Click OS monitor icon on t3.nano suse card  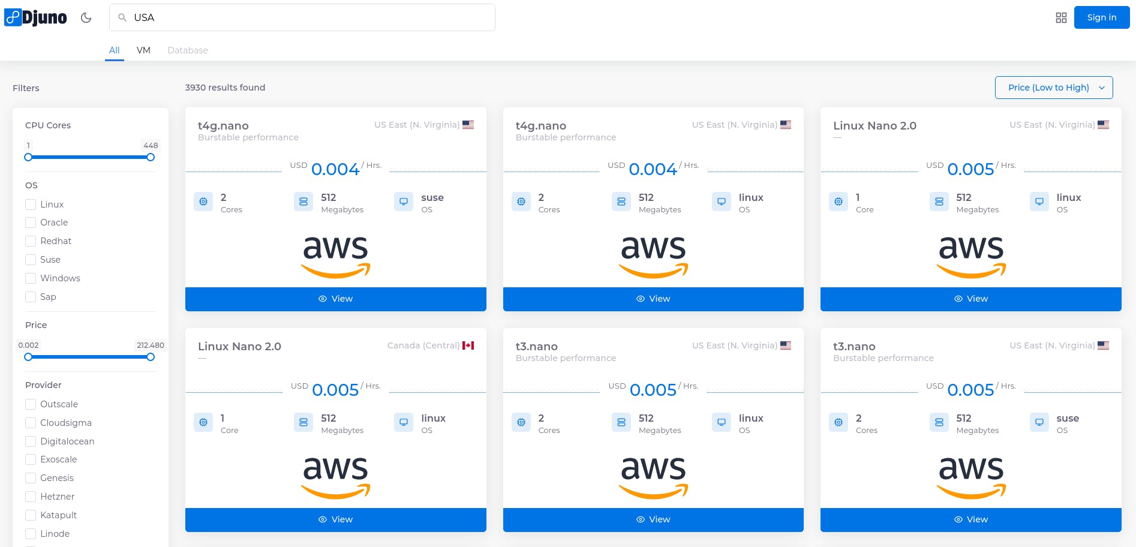pyautogui.click(x=1039, y=422)
